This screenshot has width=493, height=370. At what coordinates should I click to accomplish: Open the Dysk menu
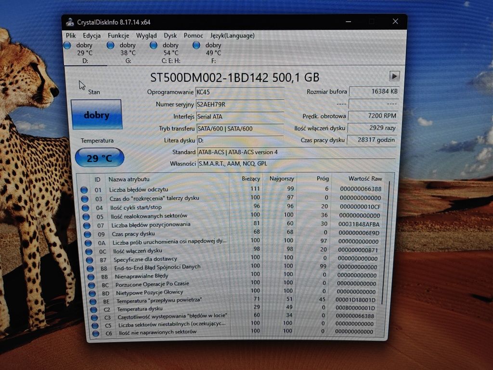pos(170,36)
